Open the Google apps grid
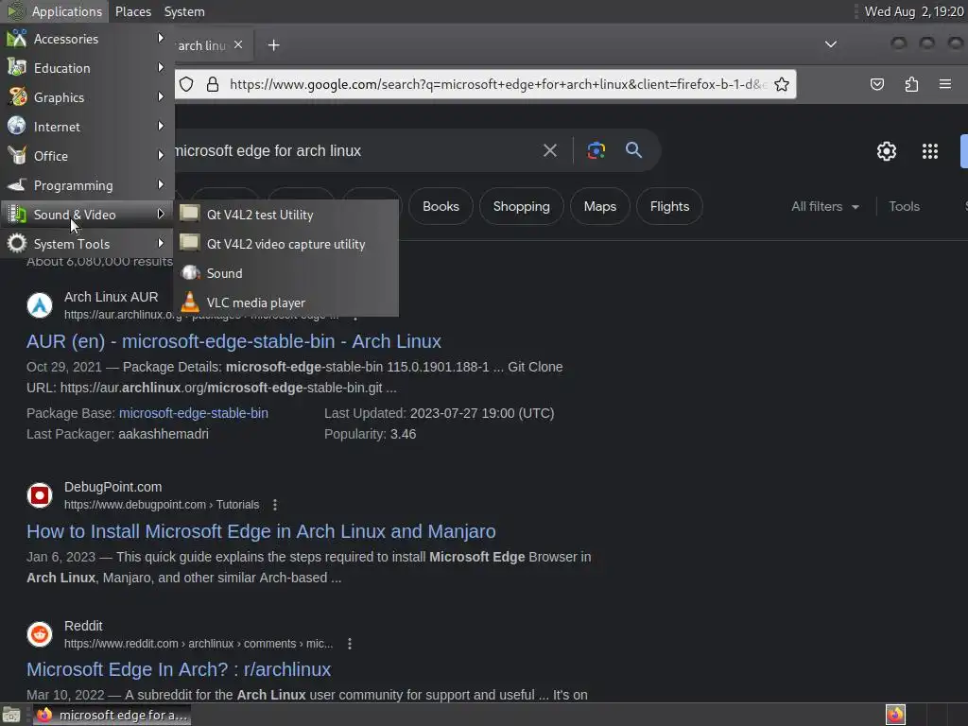This screenshot has height=726, width=968. (x=930, y=151)
